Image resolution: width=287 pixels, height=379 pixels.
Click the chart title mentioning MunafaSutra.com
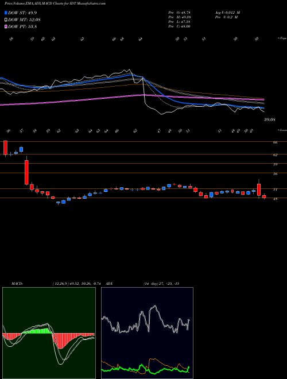pyautogui.click(x=55, y=3)
